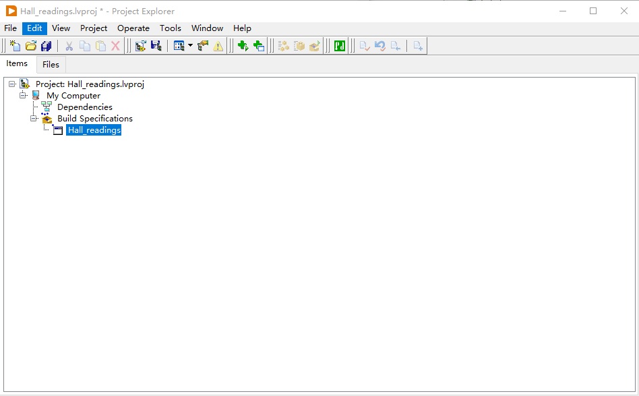Click the document with left arrow icon

tap(395, 46)
